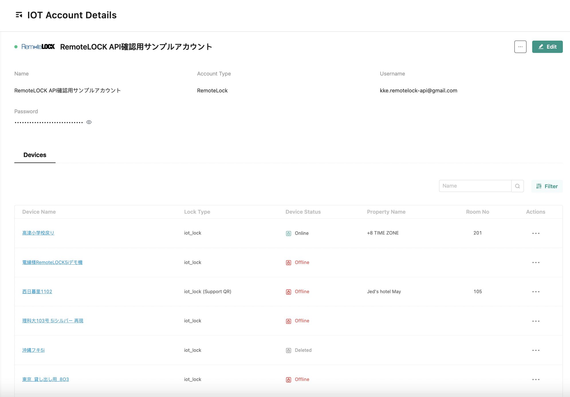The image size is (570, 397).
Task: Open 電縁様RemoteLOCK5iデモ機 device link
Action: (x=52, y=262)
